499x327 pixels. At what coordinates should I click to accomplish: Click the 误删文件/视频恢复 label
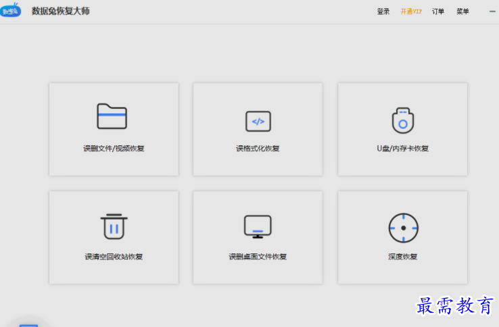click(114, 149)
